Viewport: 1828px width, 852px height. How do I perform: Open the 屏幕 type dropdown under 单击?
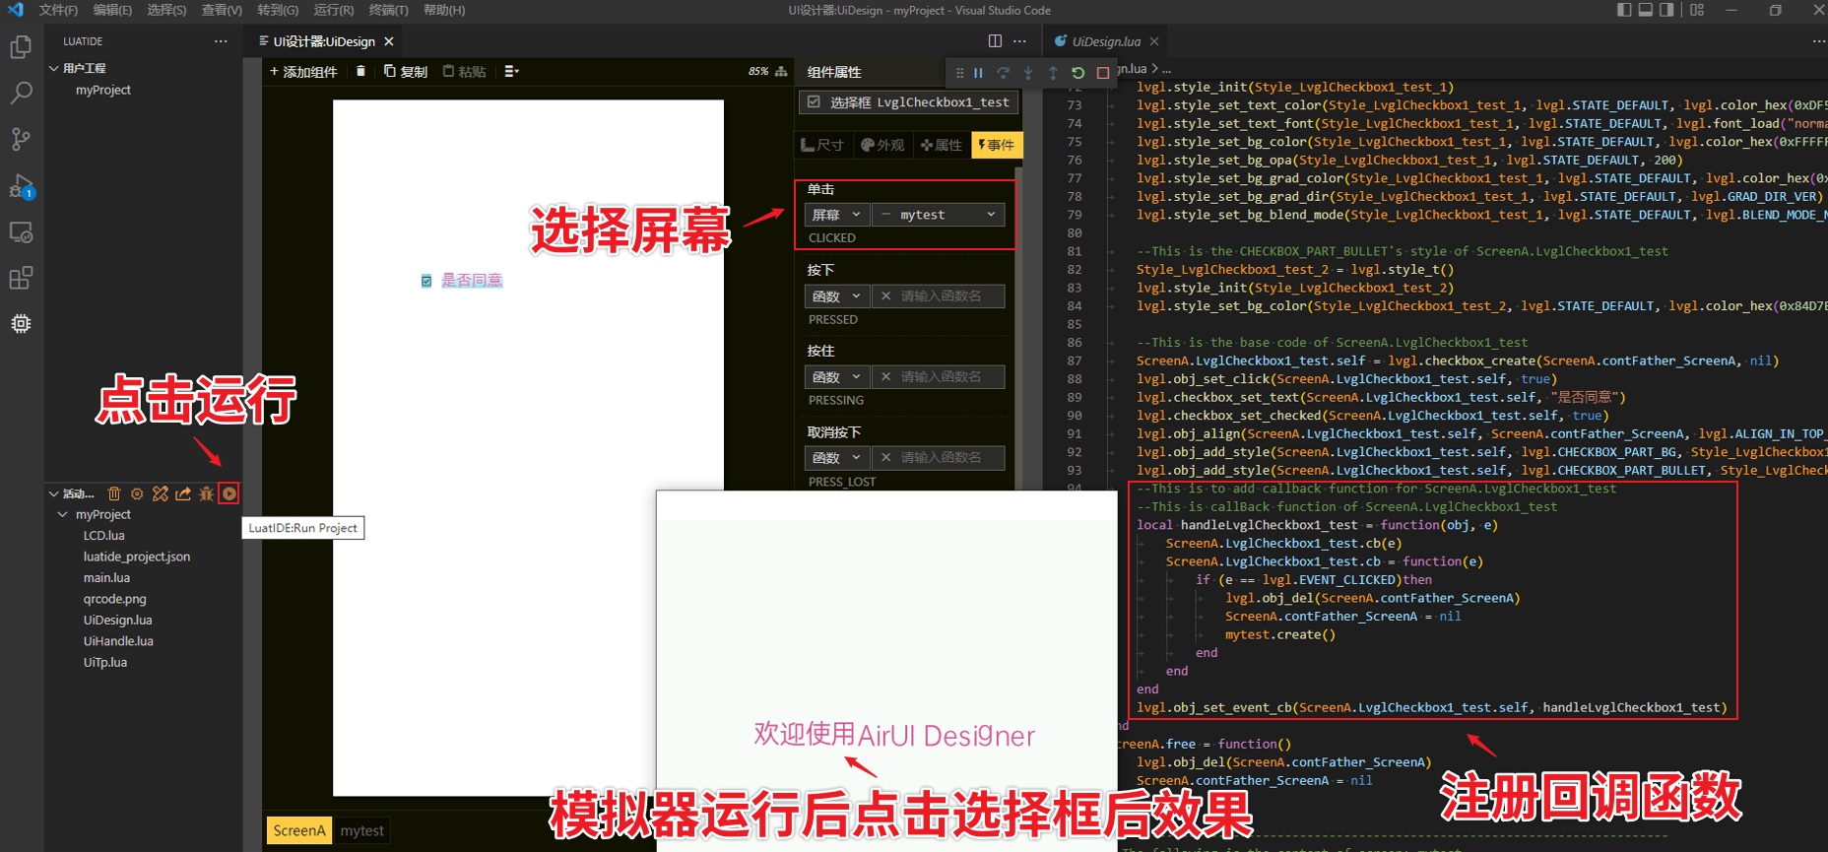836,215
